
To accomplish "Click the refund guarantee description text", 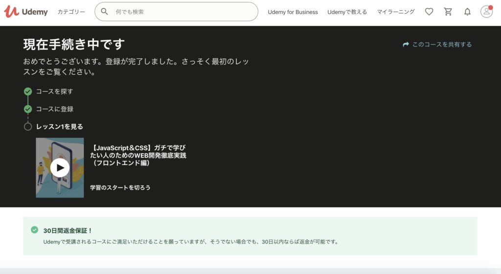I will (x=191, y=242).
